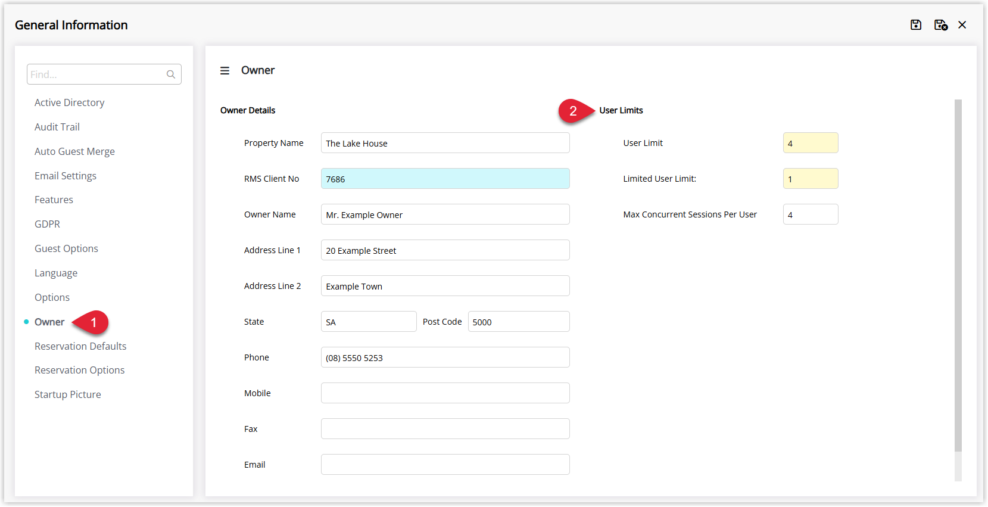
Task: Click the Address Line 1 field
Action: pyautogui.click(x=445, y=250)
